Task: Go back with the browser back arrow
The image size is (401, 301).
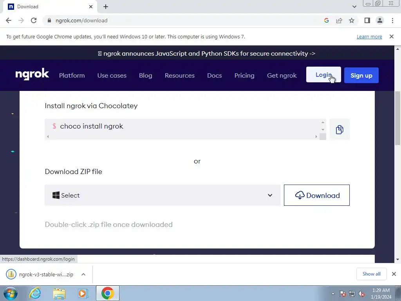Action: tap(9, 20)
